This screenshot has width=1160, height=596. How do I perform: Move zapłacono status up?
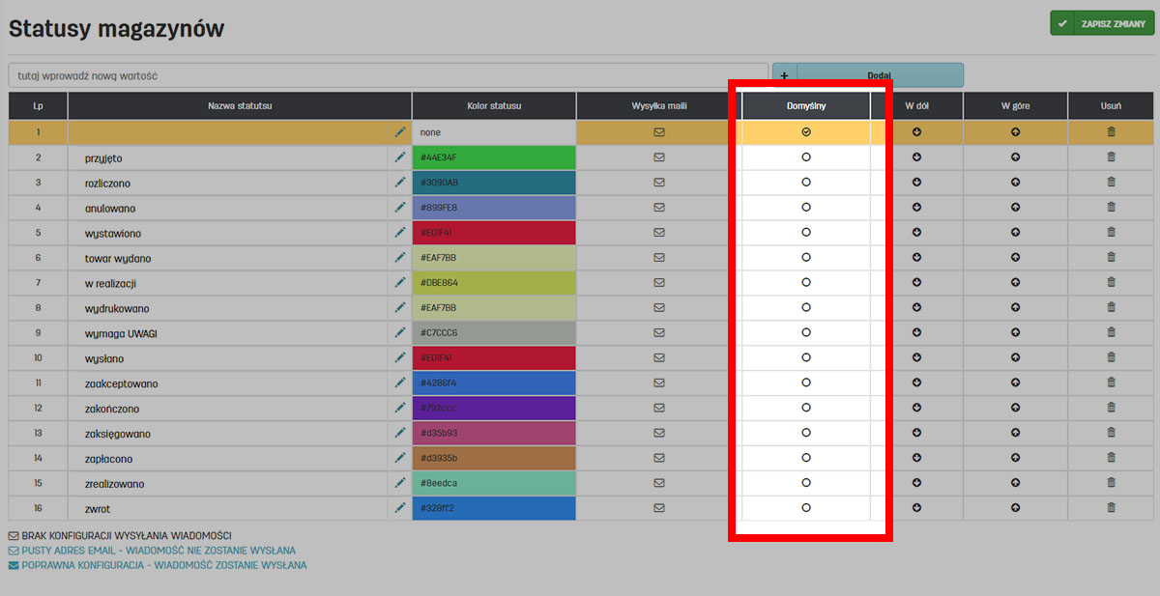pos(1015,459)
